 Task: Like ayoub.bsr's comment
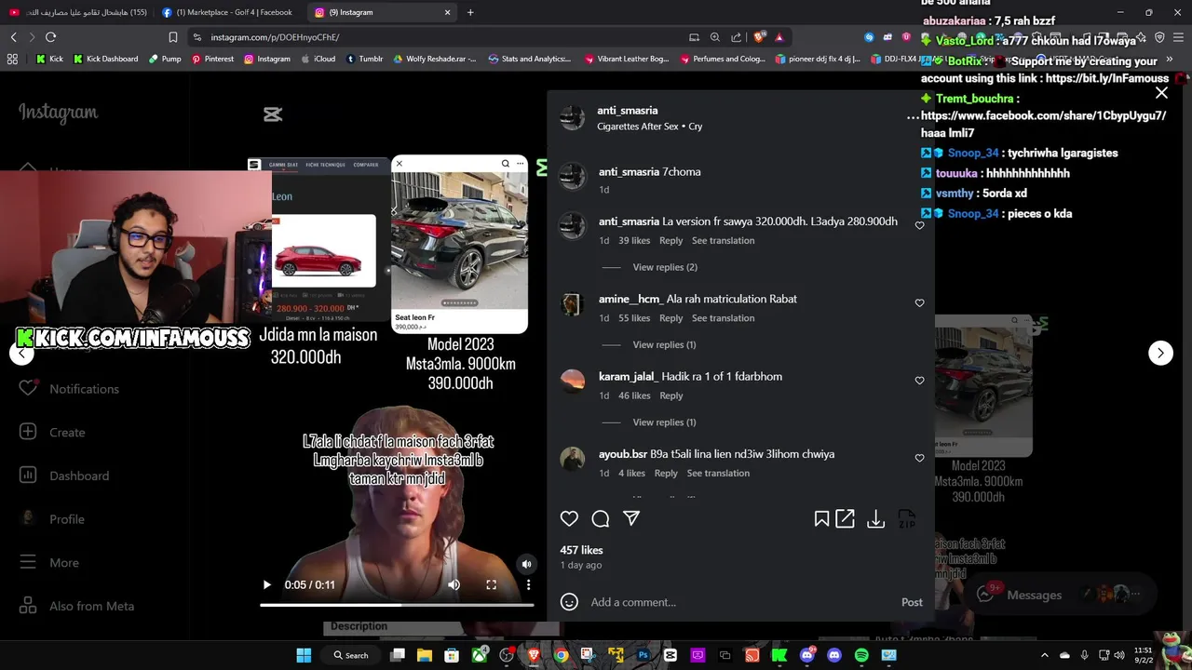click(919, 458)
